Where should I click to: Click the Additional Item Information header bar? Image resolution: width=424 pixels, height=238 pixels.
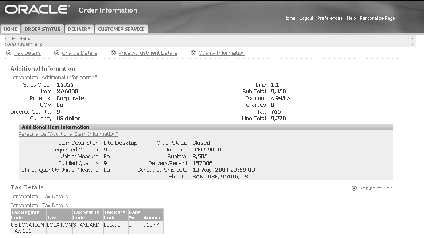206,127
